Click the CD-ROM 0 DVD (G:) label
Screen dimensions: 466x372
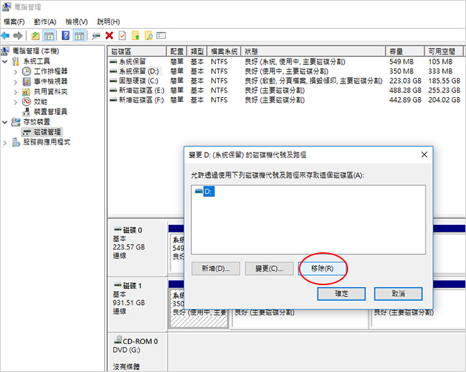point(135,345)
